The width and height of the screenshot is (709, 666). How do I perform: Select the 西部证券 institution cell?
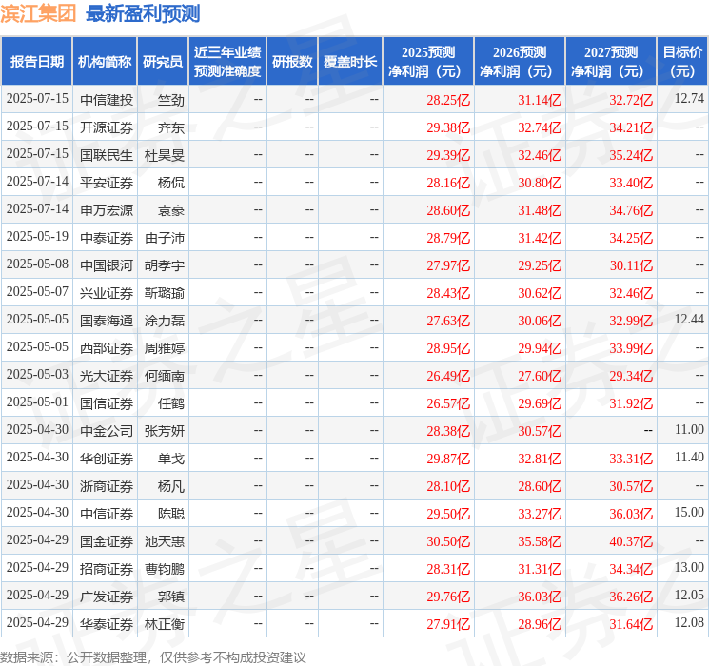[x=107, y=348]
